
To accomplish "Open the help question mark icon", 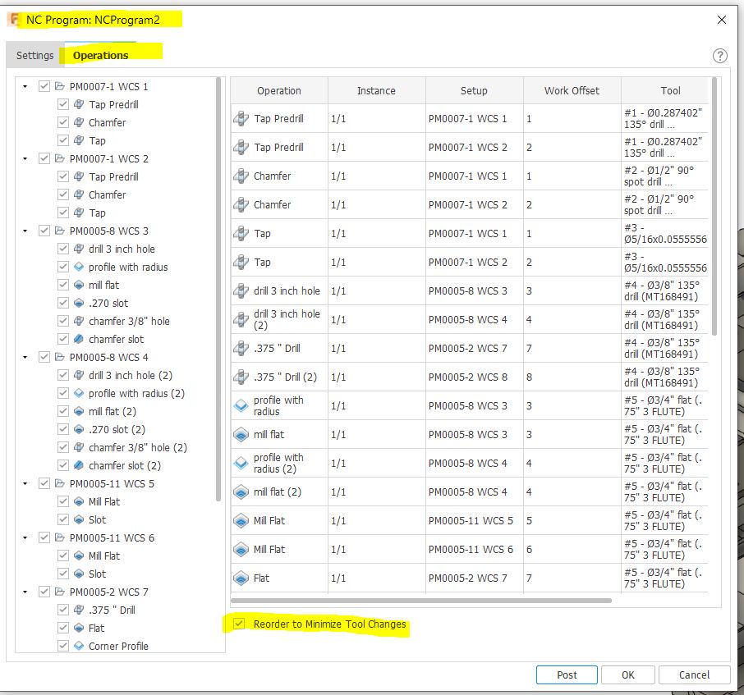I will 720,56.
